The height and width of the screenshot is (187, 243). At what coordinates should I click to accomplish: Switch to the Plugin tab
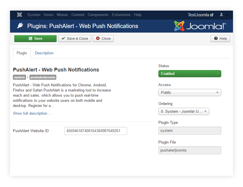pyautogui.click(x=22, y=53)
